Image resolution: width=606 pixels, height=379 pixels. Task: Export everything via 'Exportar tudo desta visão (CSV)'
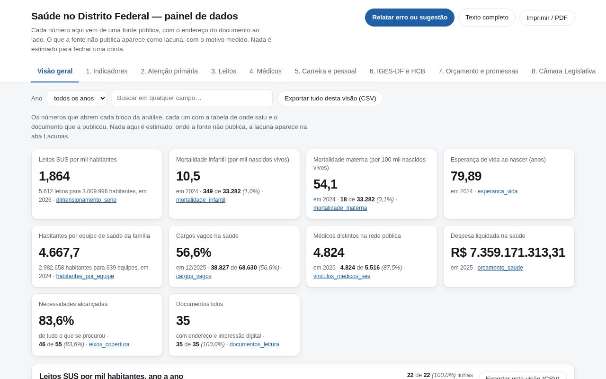(330, 99)
